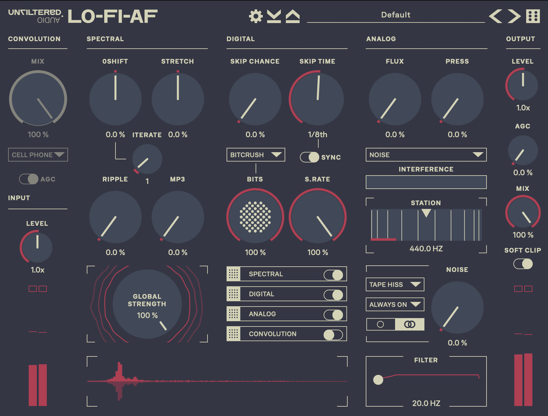Click the Global Strength 100 % value
548x416 pixels.
pos(147,315)
